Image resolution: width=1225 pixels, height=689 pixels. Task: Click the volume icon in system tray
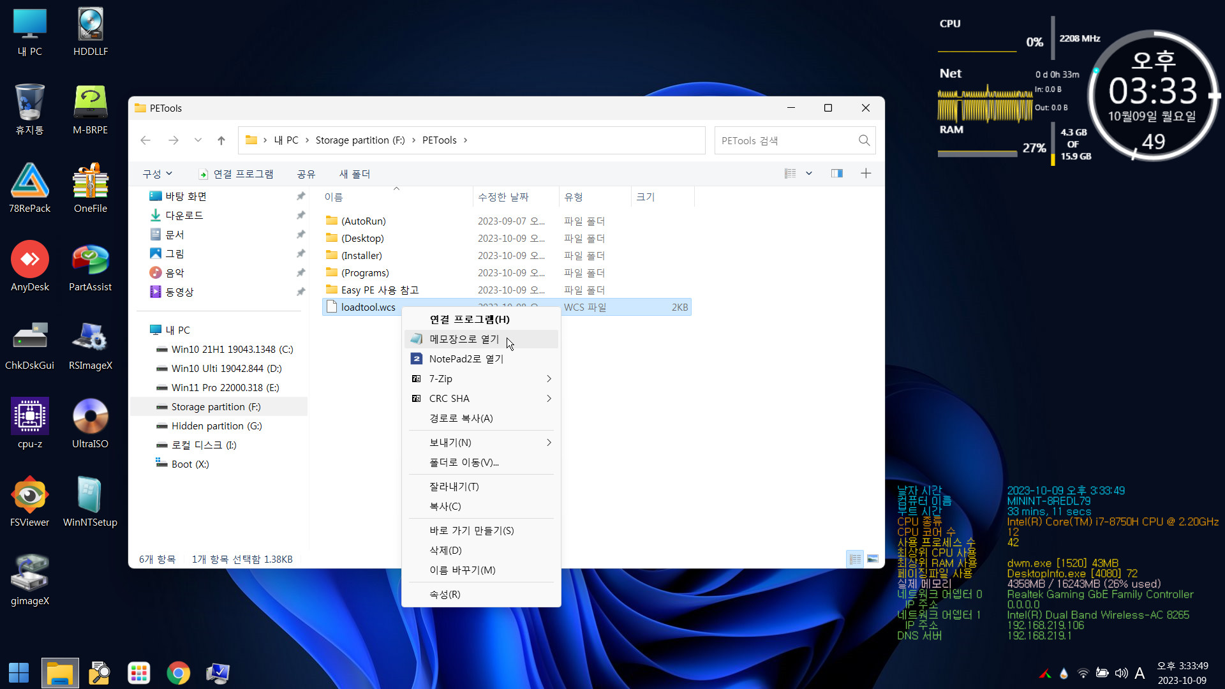click(1121, 673)
